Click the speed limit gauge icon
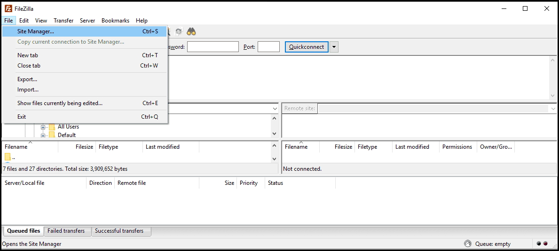559x251 pixels. click(x=467, y=244)
